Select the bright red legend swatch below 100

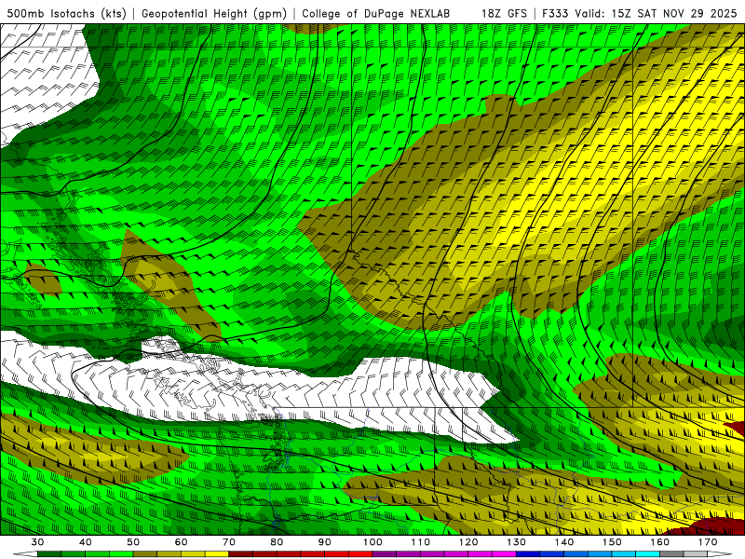tap(360, 554)
